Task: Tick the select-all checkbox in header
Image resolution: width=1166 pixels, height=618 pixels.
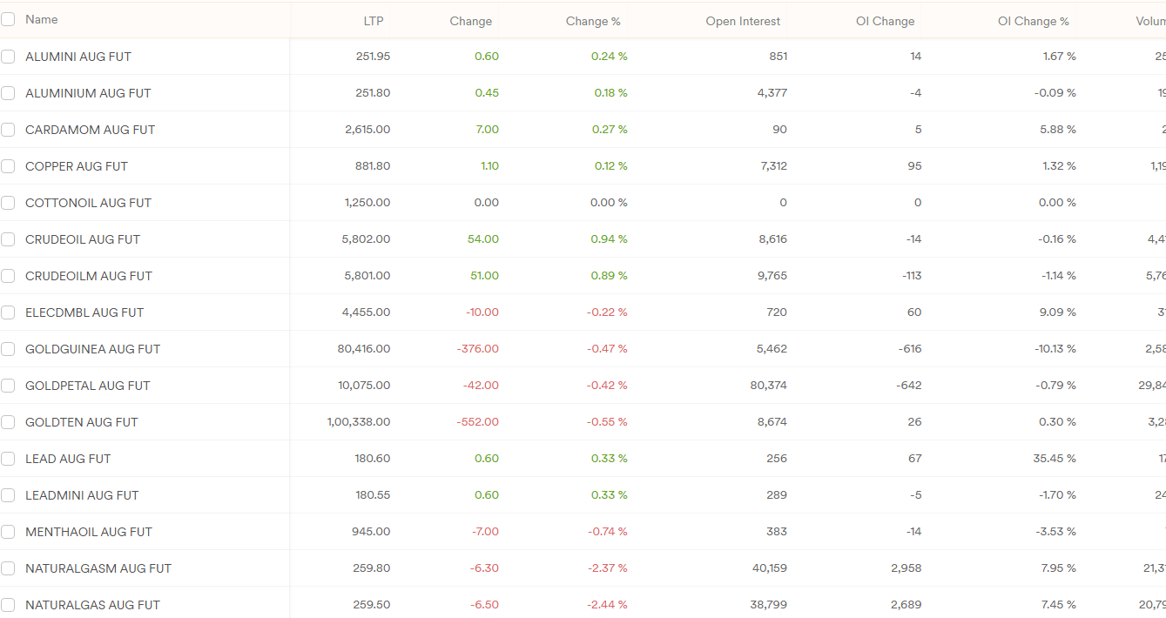Action: click(8, 19)
